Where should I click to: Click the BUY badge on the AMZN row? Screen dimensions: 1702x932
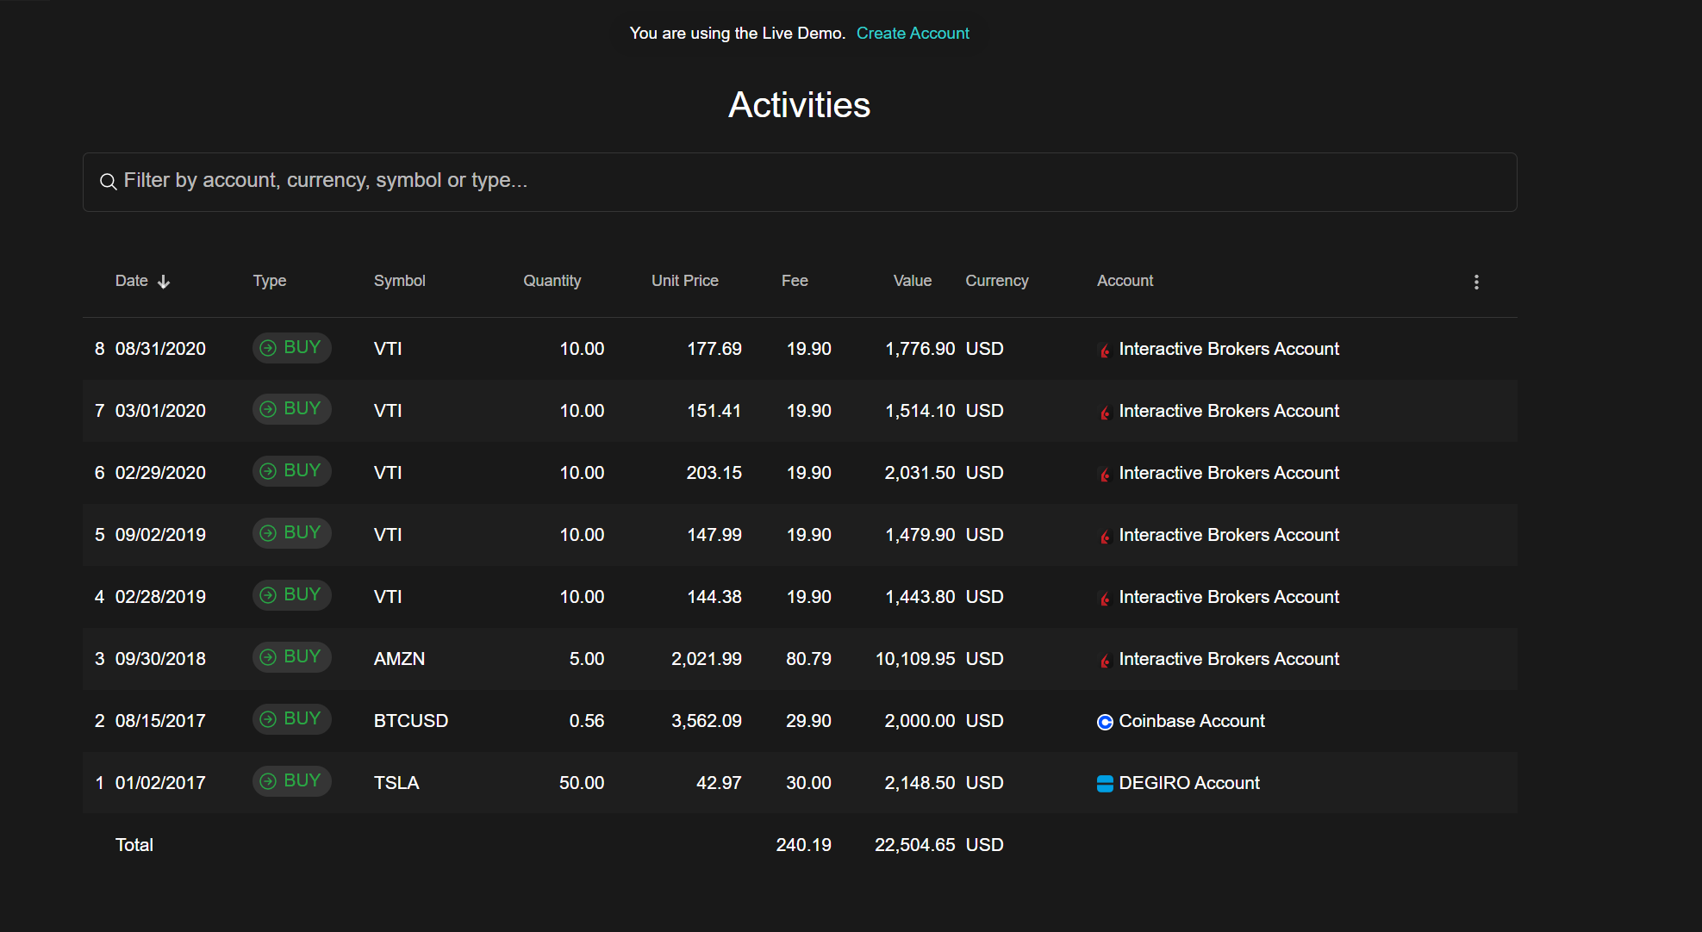tap(291, 657)
